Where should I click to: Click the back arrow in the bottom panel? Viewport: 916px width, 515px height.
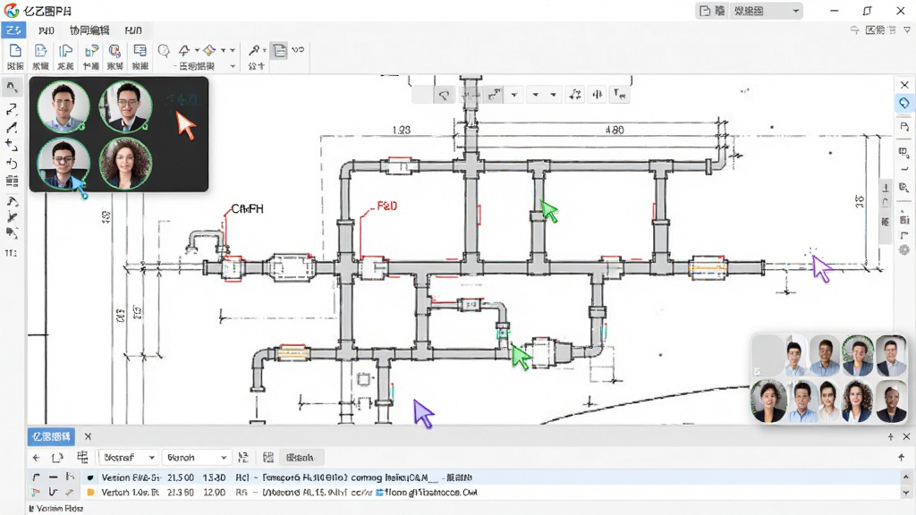click(x=36, y=458)
